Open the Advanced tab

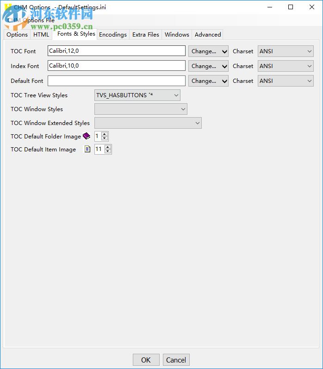[x=208, y=35]
